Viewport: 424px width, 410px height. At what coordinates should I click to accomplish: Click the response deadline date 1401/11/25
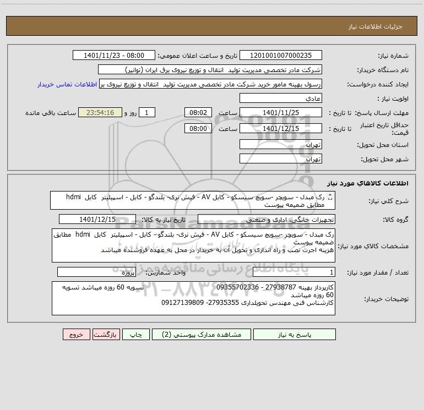click(281, 113)
